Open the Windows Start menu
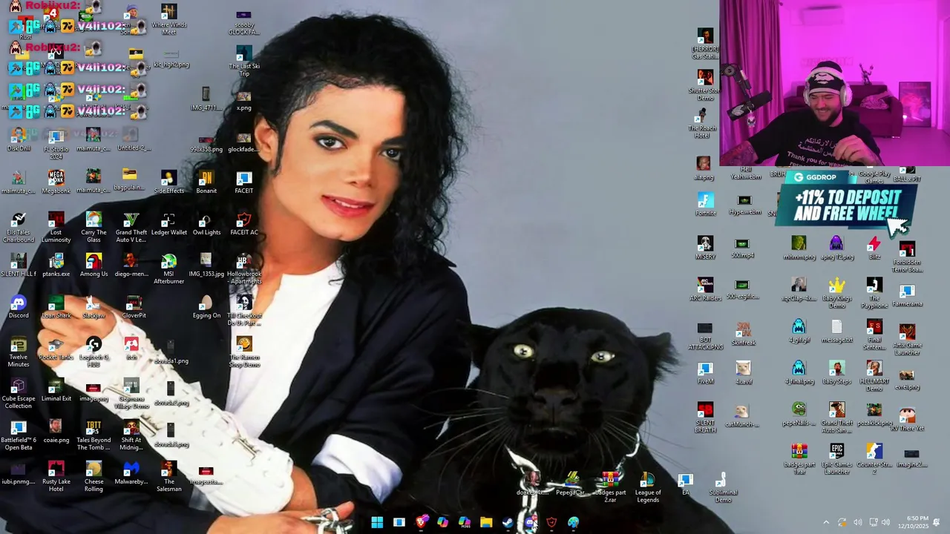This screenshot has width=950, height=534. click(377, 523)
